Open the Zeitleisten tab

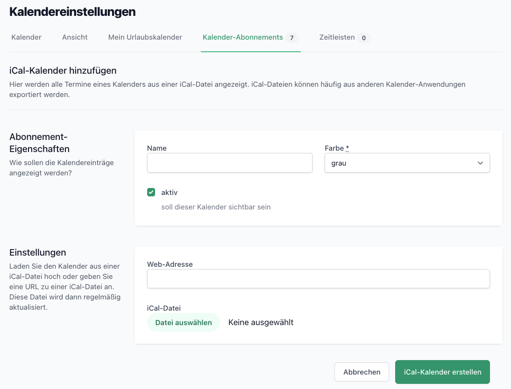click(x=337, y=37)
